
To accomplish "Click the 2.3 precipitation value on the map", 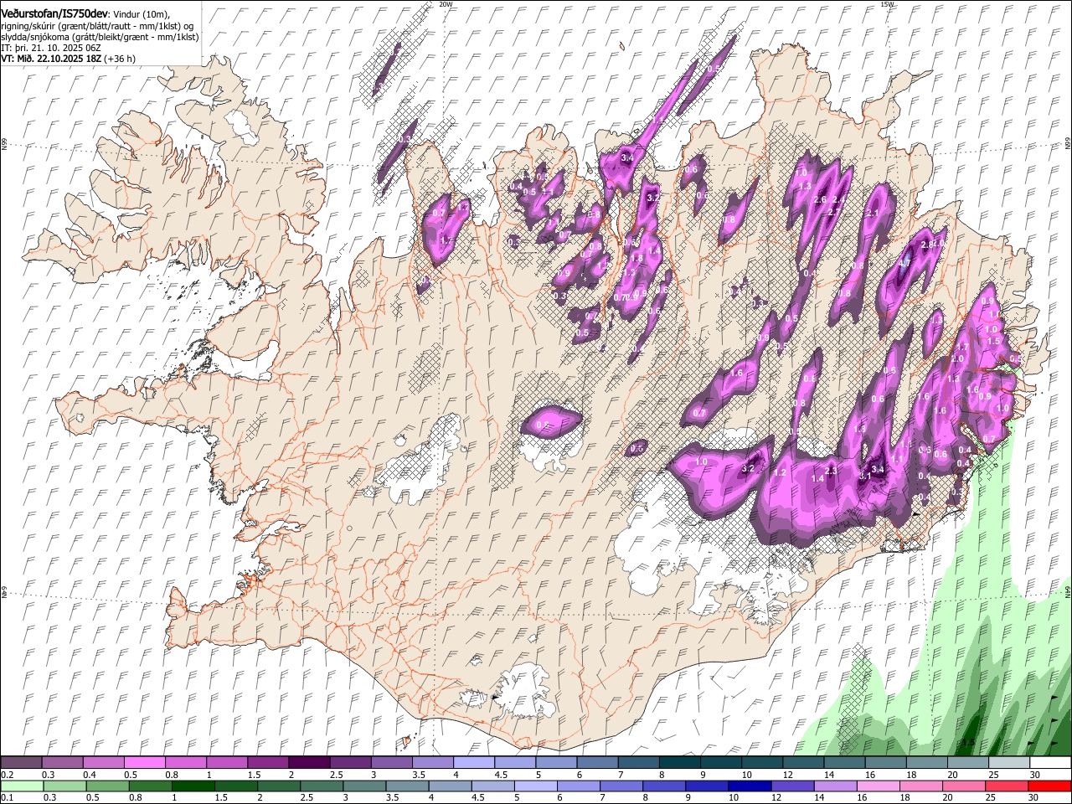I will [831, 472].
